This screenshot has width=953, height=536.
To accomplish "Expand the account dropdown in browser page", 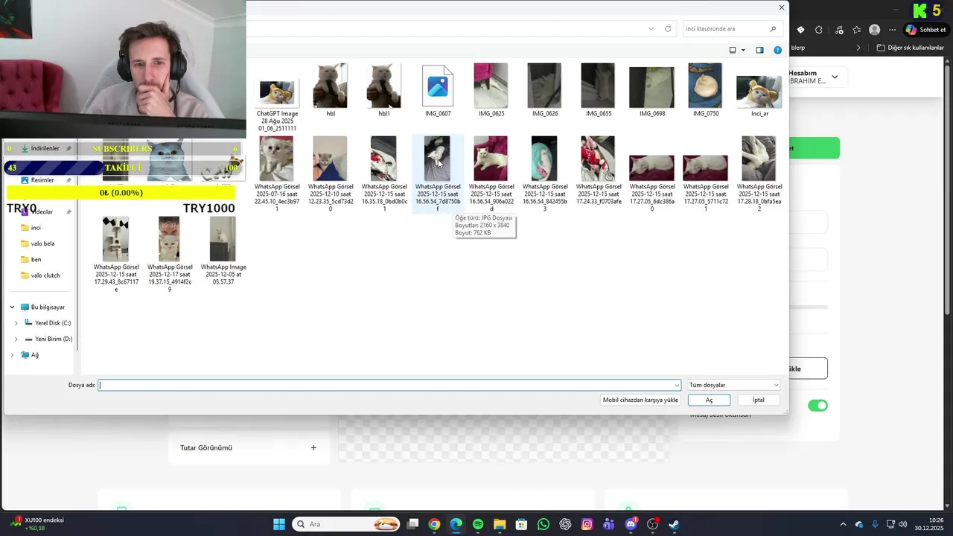I will tap(835, 77).
